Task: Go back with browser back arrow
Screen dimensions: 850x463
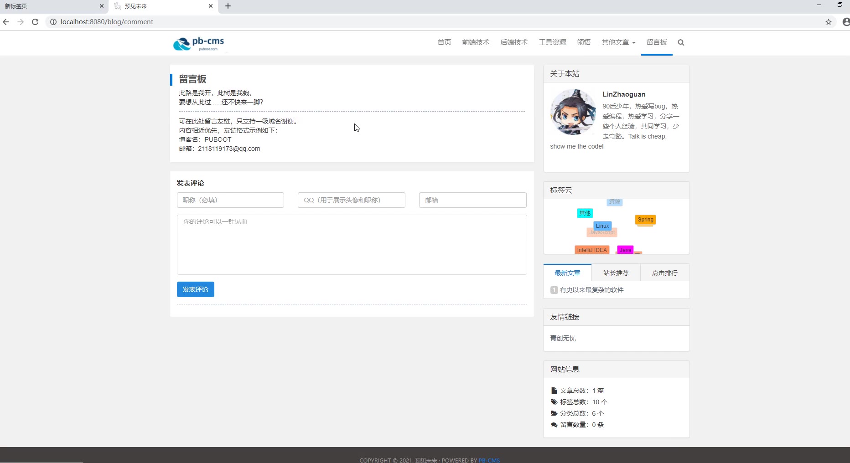Action: coord(6,22)
